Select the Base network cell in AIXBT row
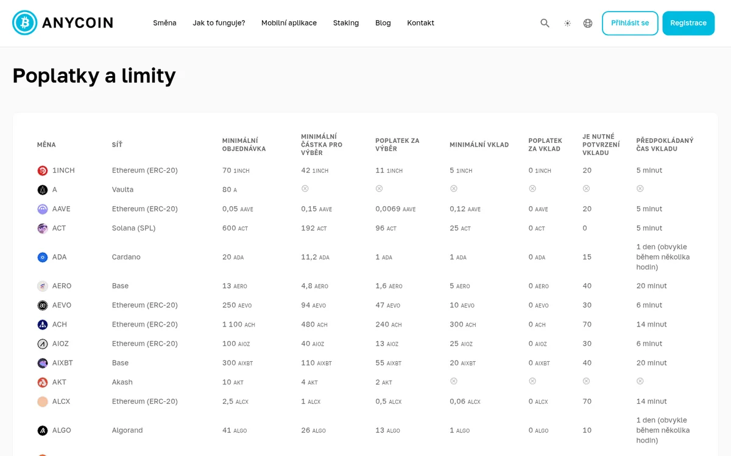731x456 pixels. pos(121,363)
